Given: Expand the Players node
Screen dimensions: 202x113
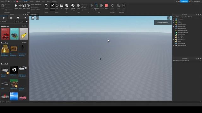Looking at the screenshot, I should (x=174, y=21).
